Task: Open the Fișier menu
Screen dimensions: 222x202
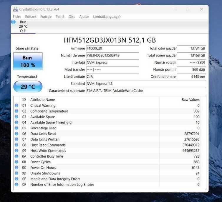Action: coord(17,17)
